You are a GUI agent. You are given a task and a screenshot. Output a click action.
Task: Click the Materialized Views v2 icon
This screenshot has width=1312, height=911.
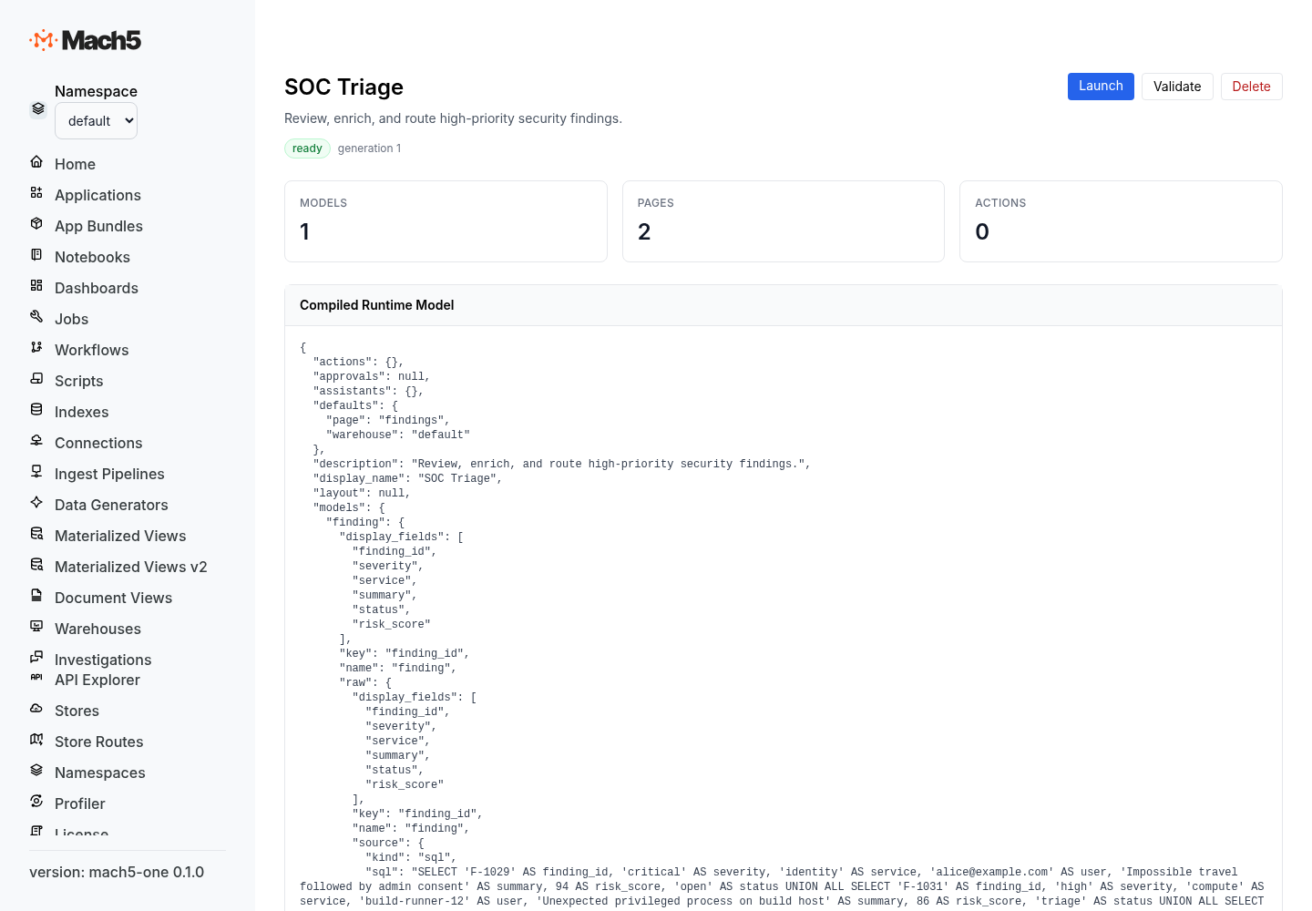click(x=36, y=565)
